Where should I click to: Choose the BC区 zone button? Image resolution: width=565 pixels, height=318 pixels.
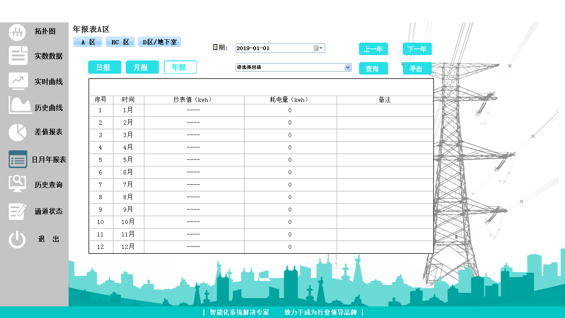pos(120,42)
